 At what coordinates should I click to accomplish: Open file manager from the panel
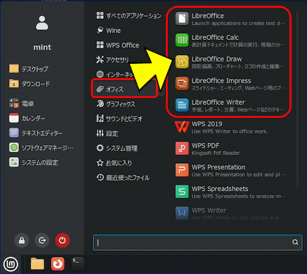coord(37,264)
